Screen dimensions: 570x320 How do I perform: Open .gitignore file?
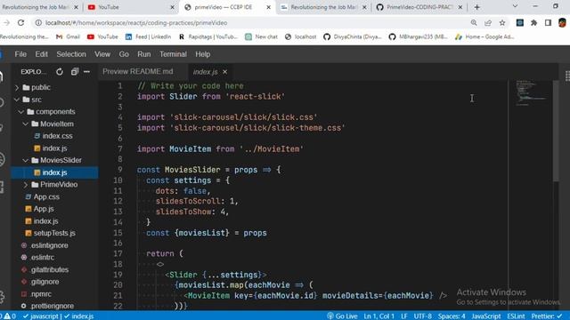coord(54,282)
